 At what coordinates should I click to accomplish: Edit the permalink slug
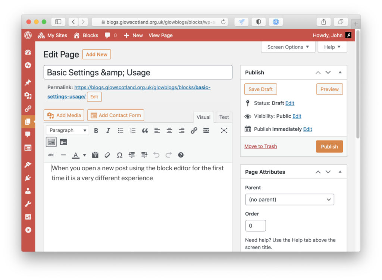pos(94,97)
